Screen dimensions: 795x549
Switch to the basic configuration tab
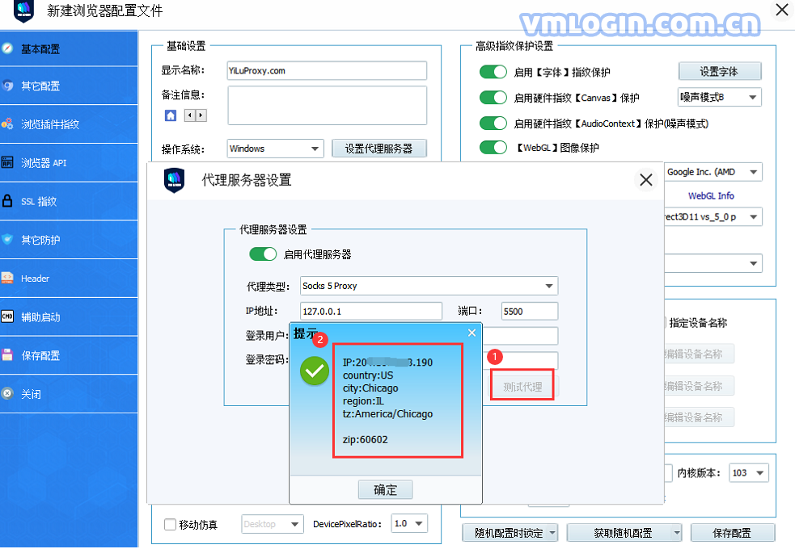[69, 49]
